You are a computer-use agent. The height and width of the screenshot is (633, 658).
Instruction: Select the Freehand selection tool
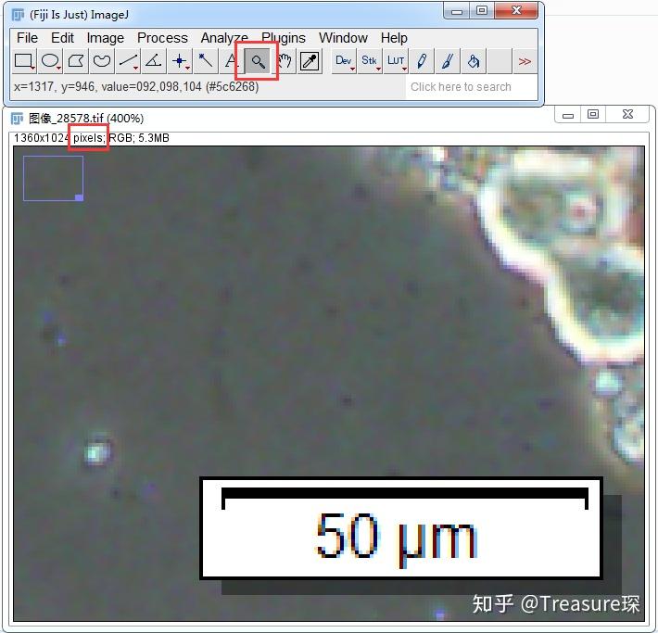[x=102, y=61]
